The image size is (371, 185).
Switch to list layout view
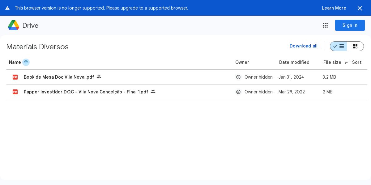(x=339, y=46)
